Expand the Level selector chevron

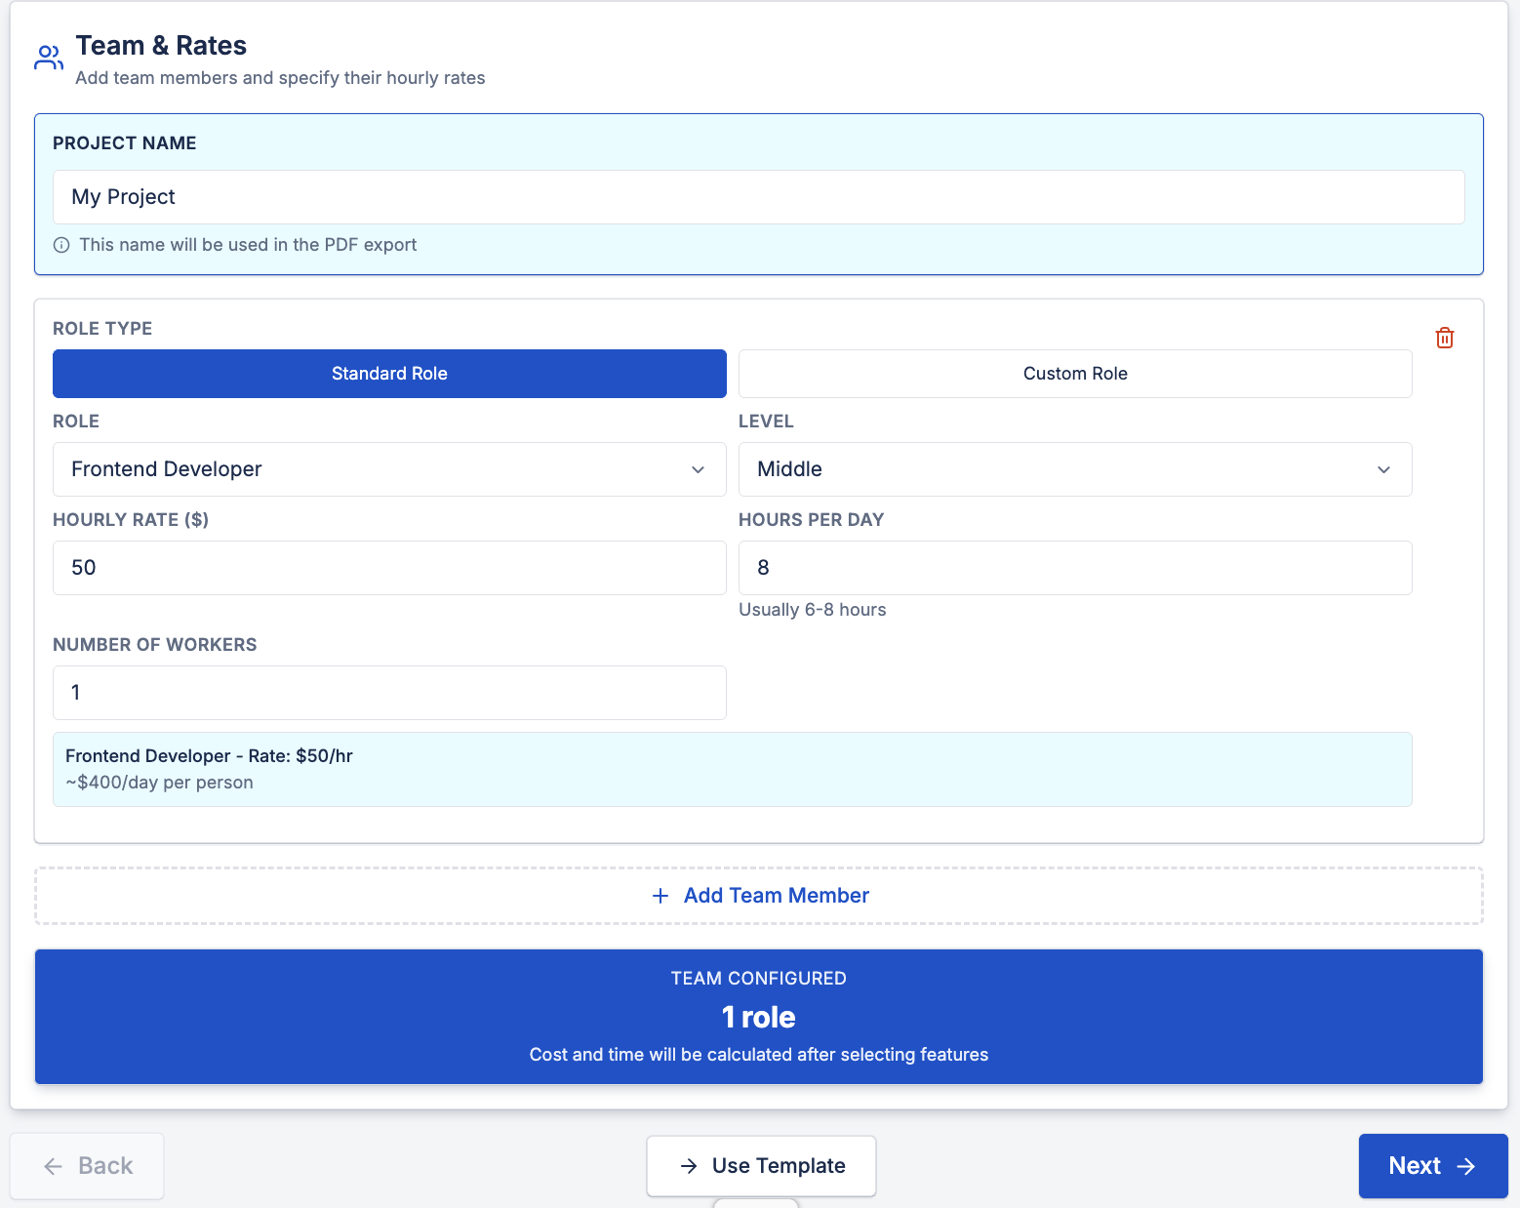click(x=1383, y=469)
